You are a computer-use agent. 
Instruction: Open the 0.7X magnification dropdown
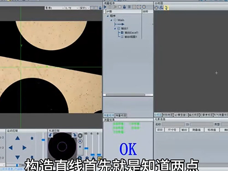tap(72, 8)
